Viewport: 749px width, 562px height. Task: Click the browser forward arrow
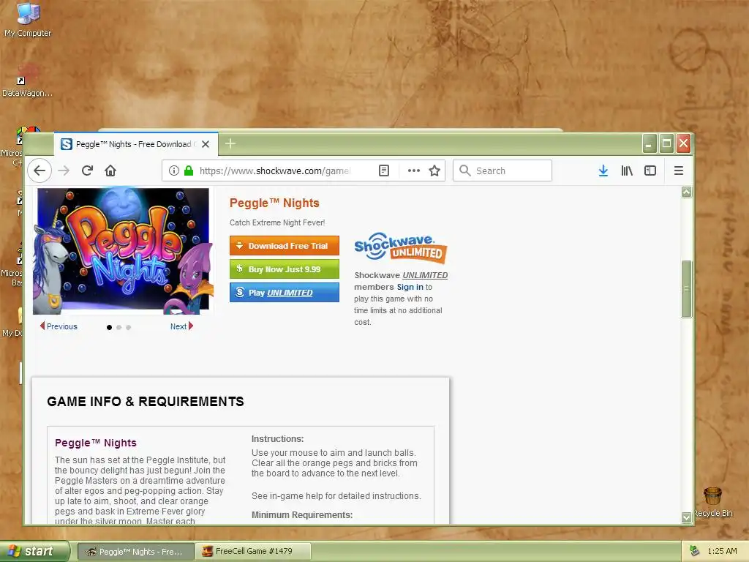64,171
